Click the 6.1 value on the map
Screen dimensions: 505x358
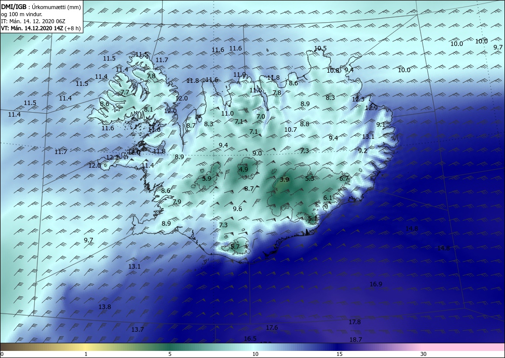pos(328,197)
